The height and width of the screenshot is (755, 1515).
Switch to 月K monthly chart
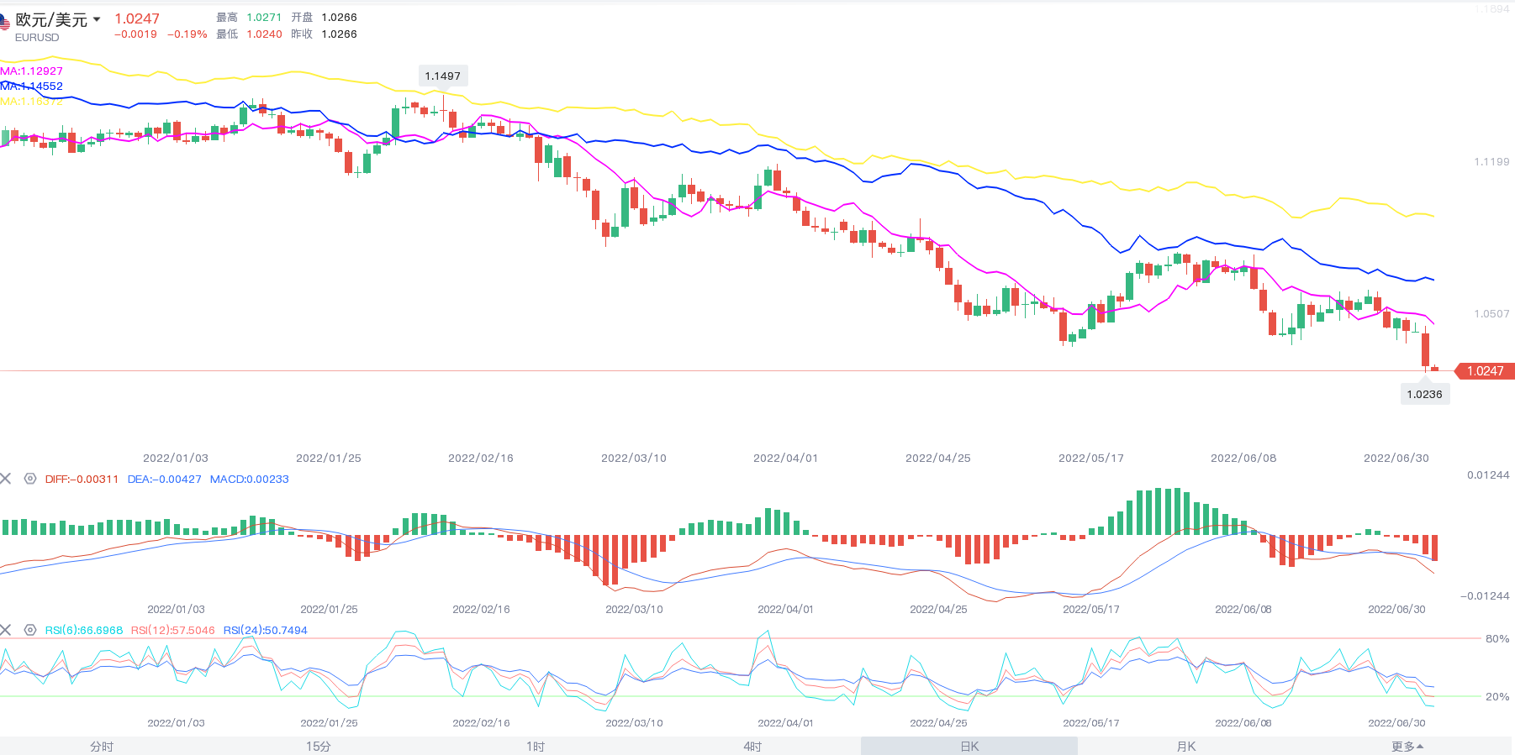click(x=1185, y=747)
